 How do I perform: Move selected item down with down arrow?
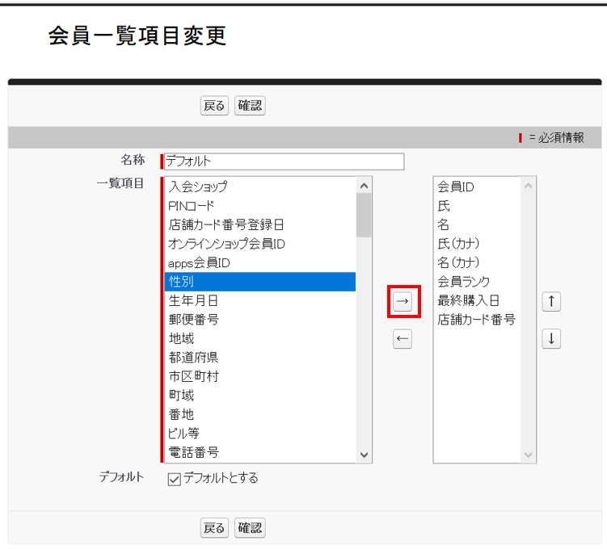click(x=551, y=339)
